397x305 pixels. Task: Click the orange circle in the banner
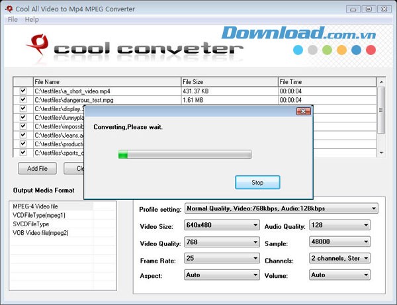pos(342,50)
